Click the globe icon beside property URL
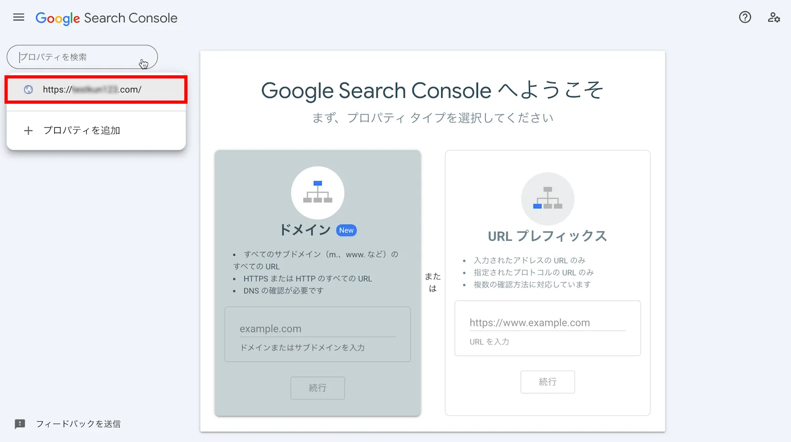791x442 pixels. tap(28, 89)
